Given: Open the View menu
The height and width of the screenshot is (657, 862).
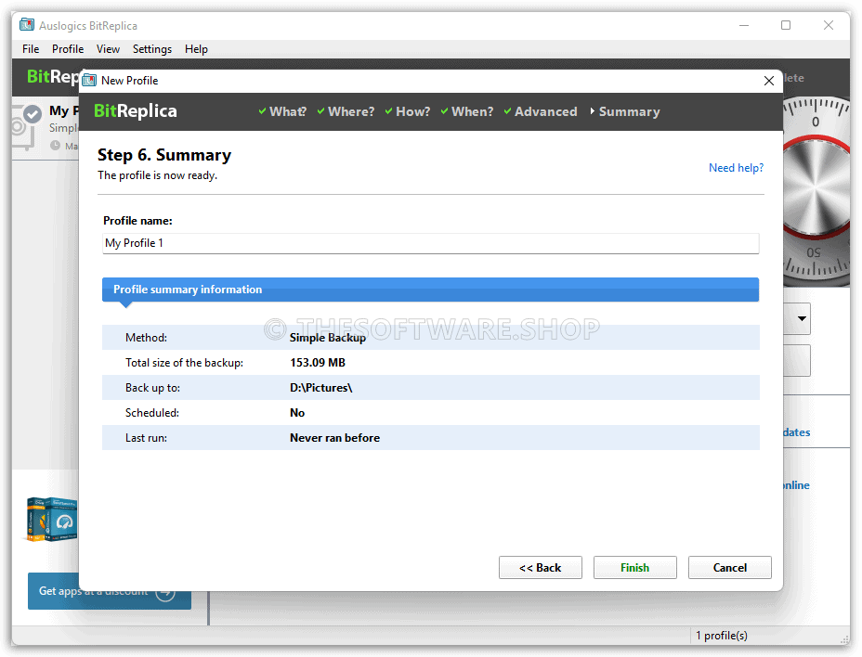Looking at the screenshot, I should tap(108, 49).
